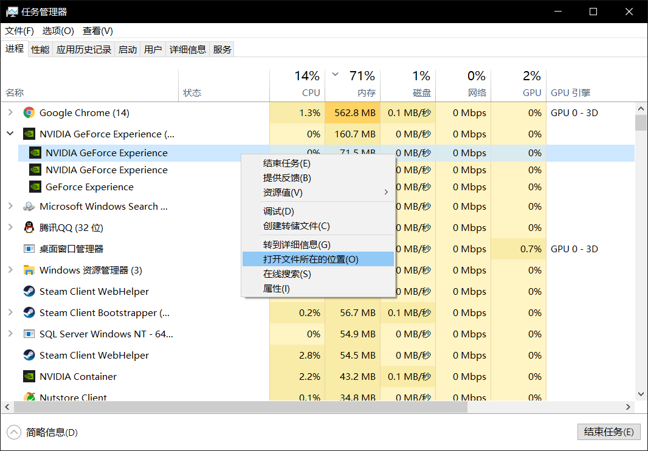Click 打开文件所在的位置(O) menu entry
The image size is (648, 451).
[318, 259]
